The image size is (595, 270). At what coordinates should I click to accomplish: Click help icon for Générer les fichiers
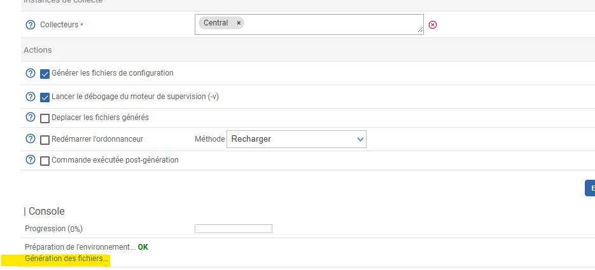point(30,73)
